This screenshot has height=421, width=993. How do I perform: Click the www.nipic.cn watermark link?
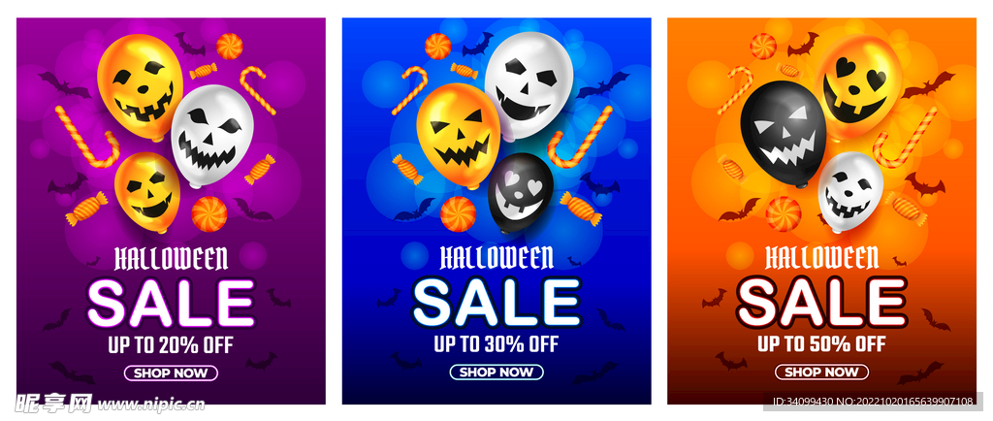[x=151, y=404]
